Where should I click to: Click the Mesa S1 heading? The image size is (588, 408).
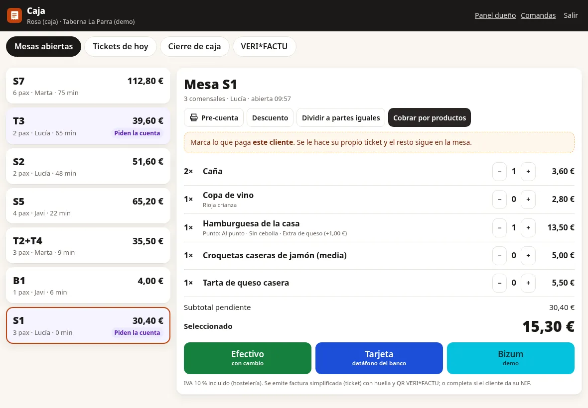tap(211, 84)
